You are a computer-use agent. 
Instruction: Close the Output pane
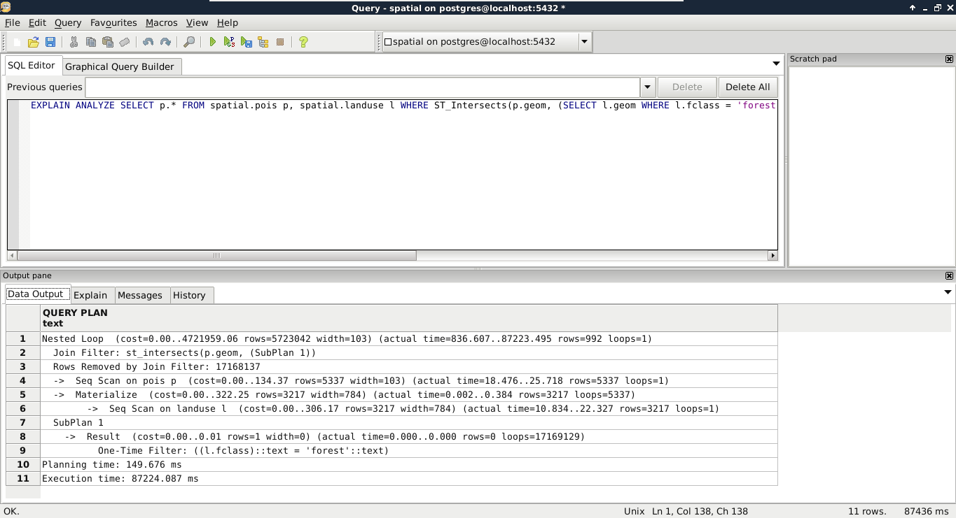[949, 276]
